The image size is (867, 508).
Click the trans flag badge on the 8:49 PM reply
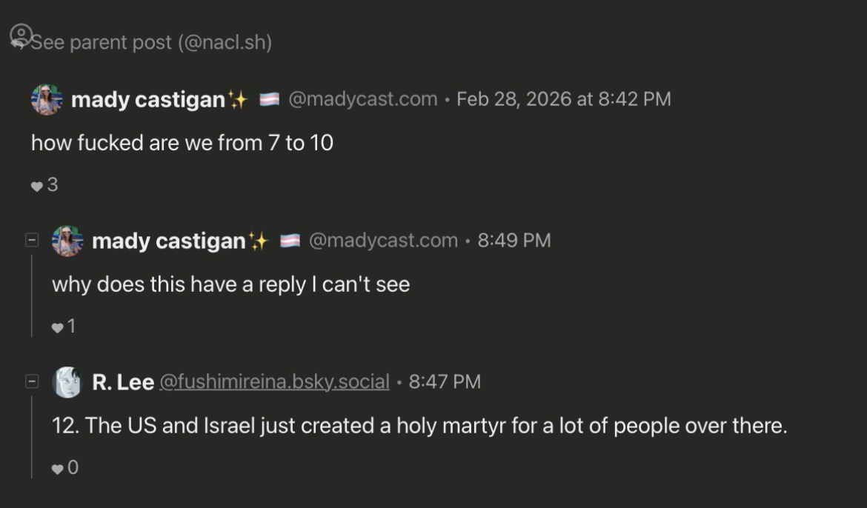(290, 241)
